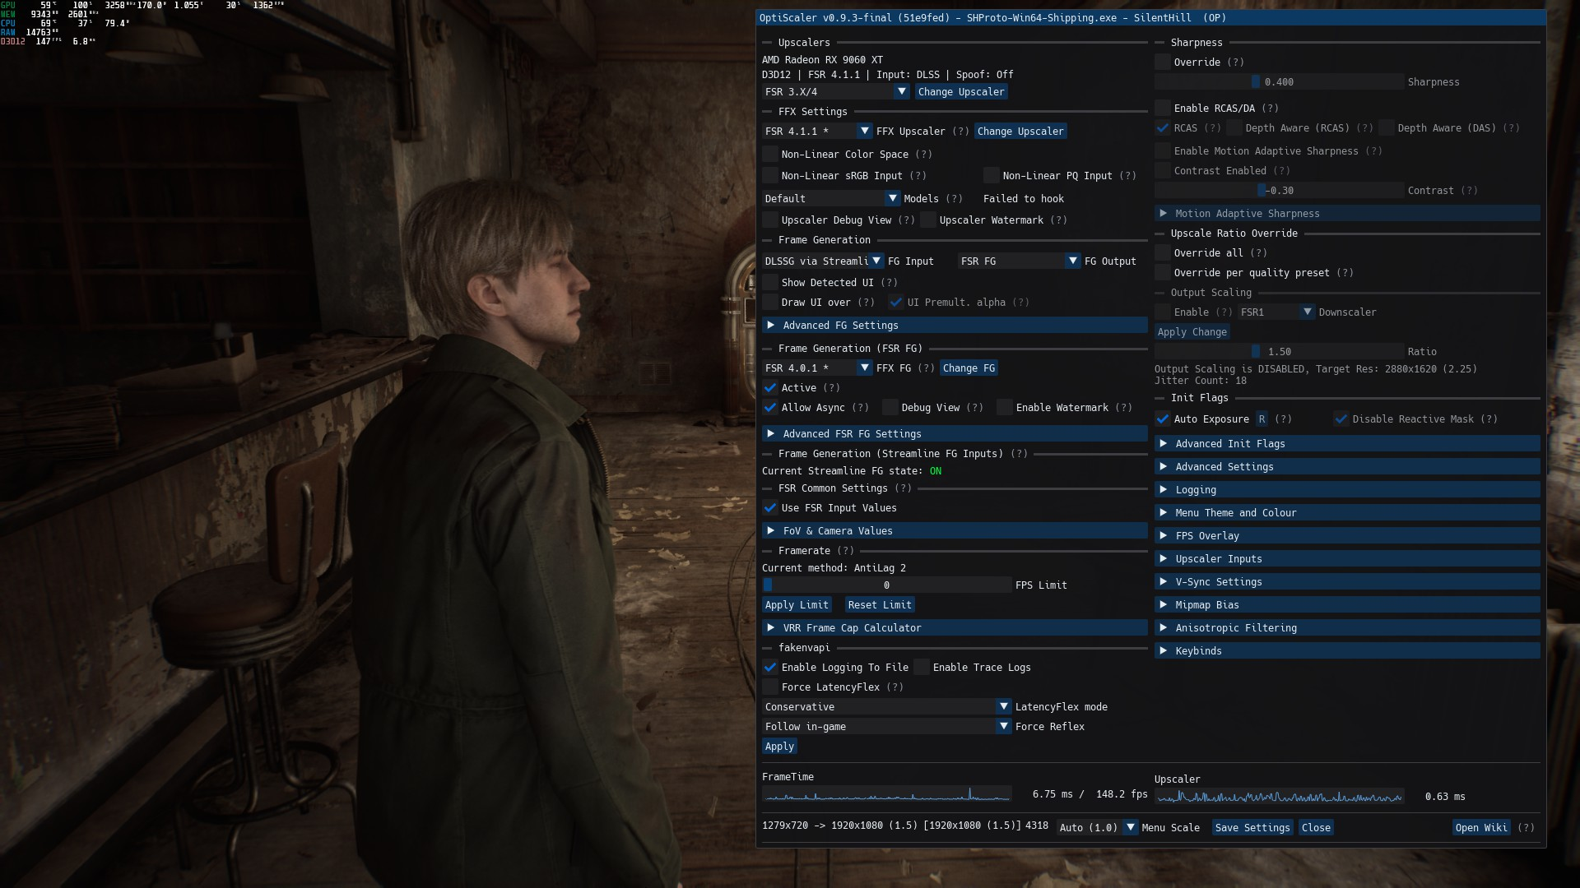Click the top Change Upscaler button
Screen dimensions: 1580x888
(960, 92)
